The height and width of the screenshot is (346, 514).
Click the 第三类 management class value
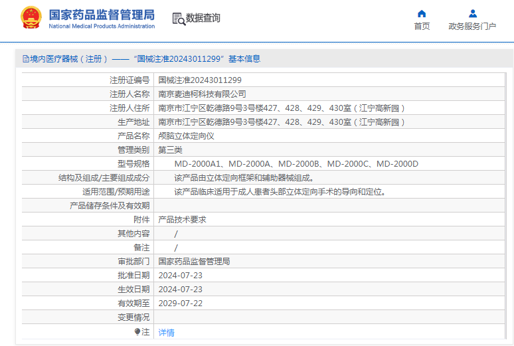(171, 150)
